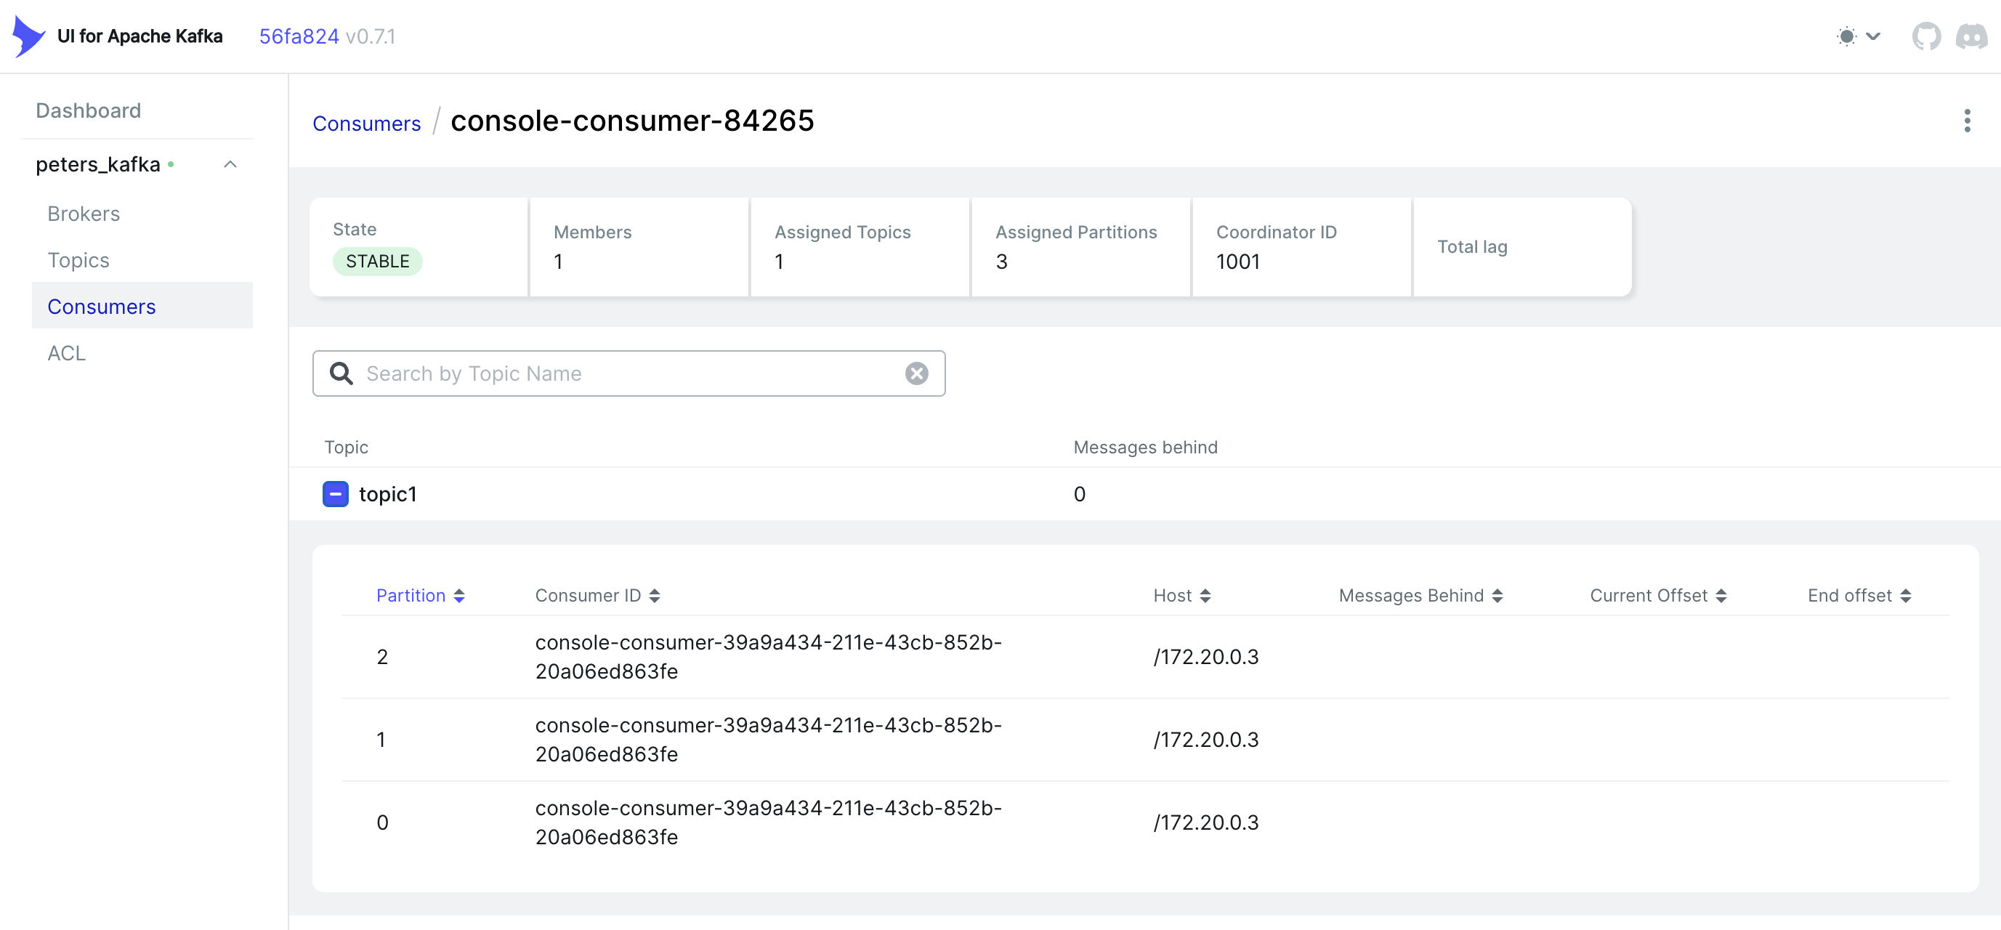Open the GitHub repository icon
The image size is (2001, 930).
[x=1925, y=36]
